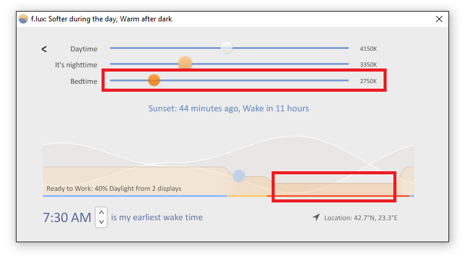
Task: Click the f.lux icon in the title bar
Action: [23, 19]
